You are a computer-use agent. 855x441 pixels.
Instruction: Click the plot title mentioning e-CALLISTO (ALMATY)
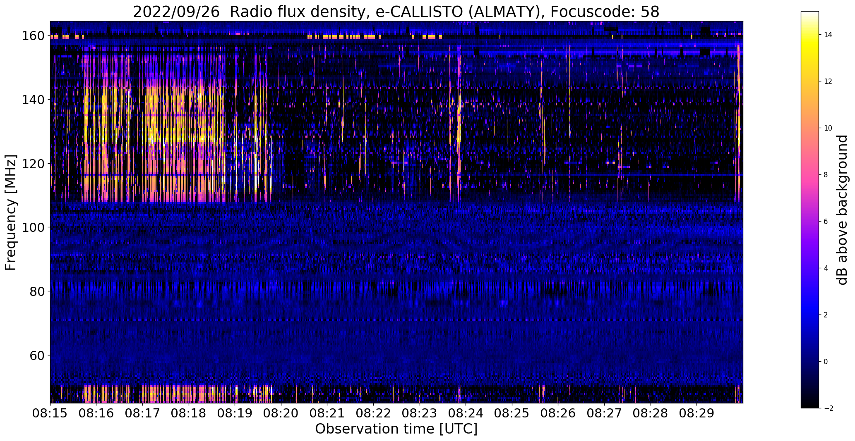396,12
